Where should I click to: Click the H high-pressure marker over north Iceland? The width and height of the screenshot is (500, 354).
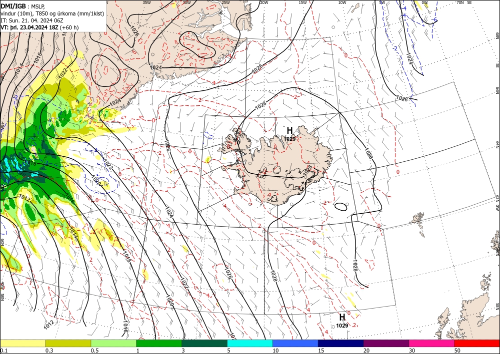coord(289,130)
